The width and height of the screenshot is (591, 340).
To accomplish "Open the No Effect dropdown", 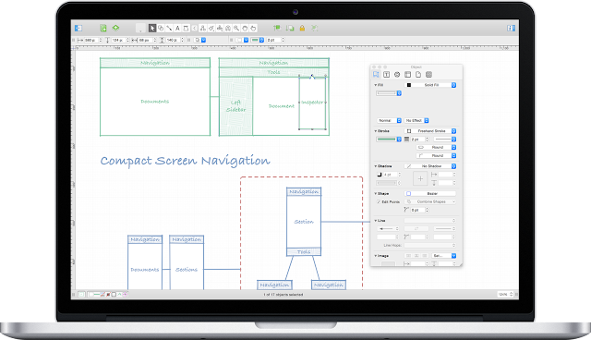I will pyautogui.click(x=416, y=121).
